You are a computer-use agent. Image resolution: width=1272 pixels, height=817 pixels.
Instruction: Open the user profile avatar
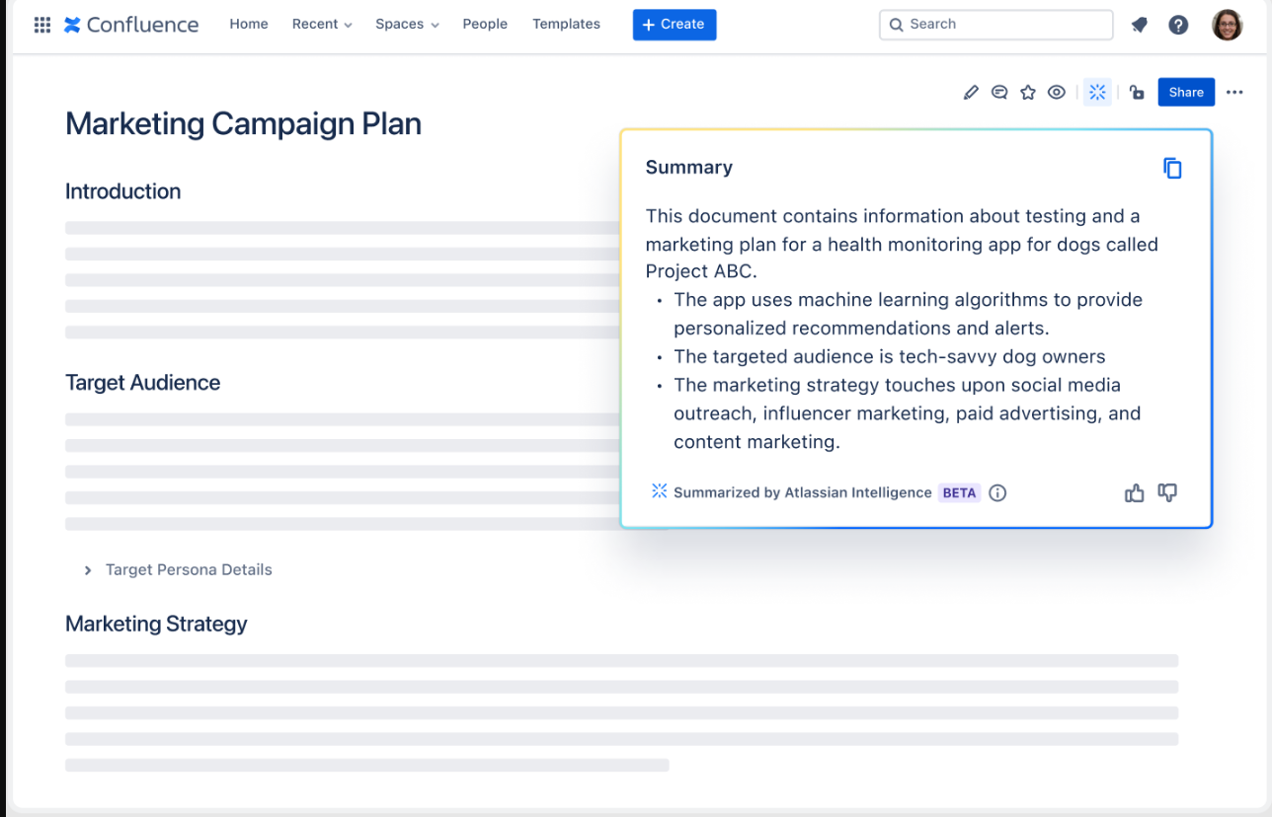1228,25
